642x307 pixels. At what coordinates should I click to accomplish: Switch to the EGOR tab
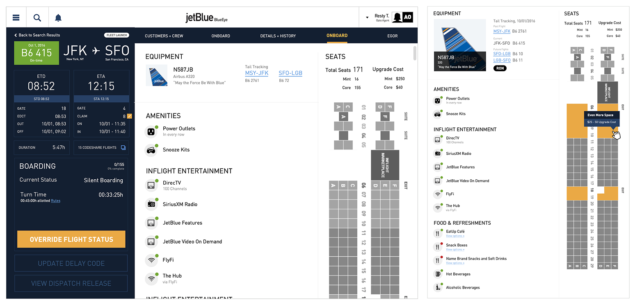(393, 36)
